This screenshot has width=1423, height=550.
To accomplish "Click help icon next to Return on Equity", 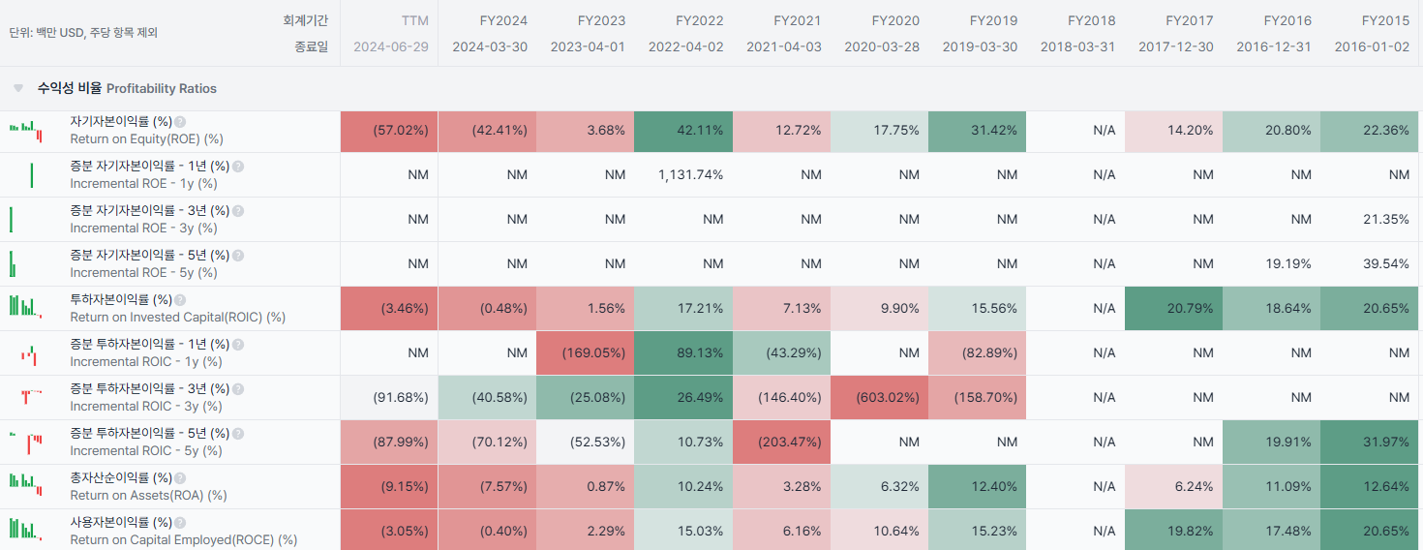I will (180, 122).
